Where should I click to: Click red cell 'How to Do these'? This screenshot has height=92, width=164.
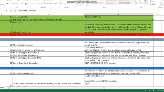[x=48, y=35]
